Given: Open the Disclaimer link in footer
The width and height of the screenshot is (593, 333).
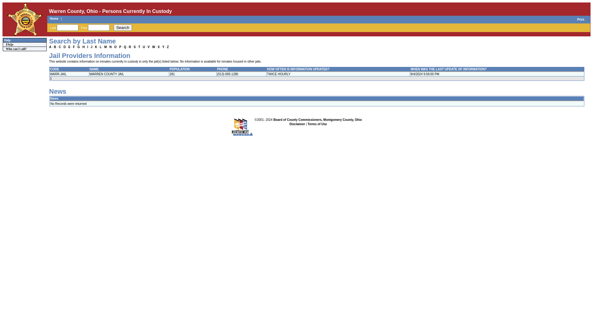Looking at the screenshot, I should tap(297, 124).
